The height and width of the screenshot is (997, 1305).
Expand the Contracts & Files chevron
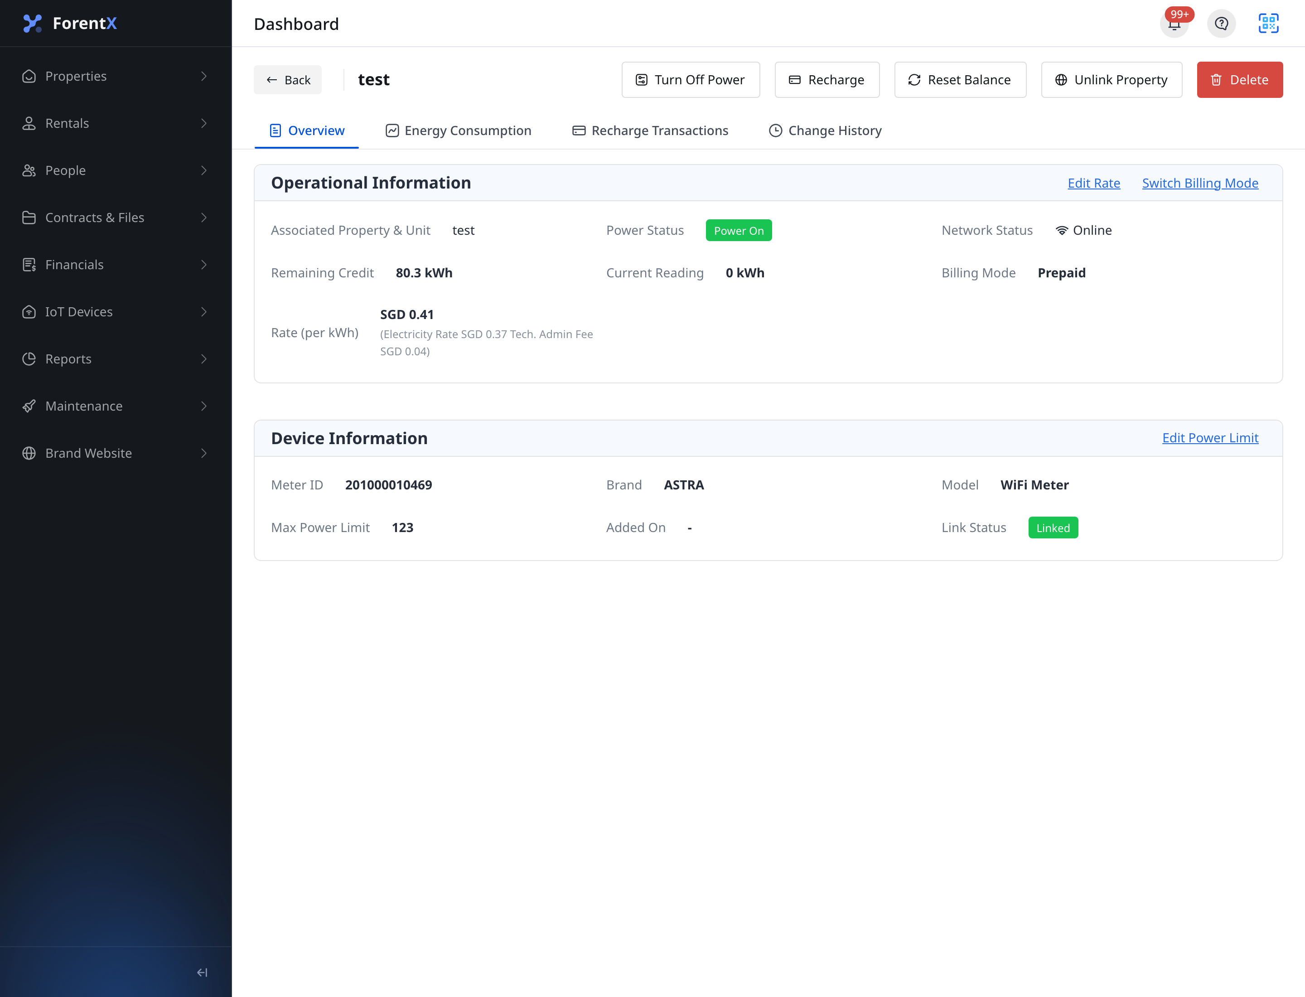(203, 218)
